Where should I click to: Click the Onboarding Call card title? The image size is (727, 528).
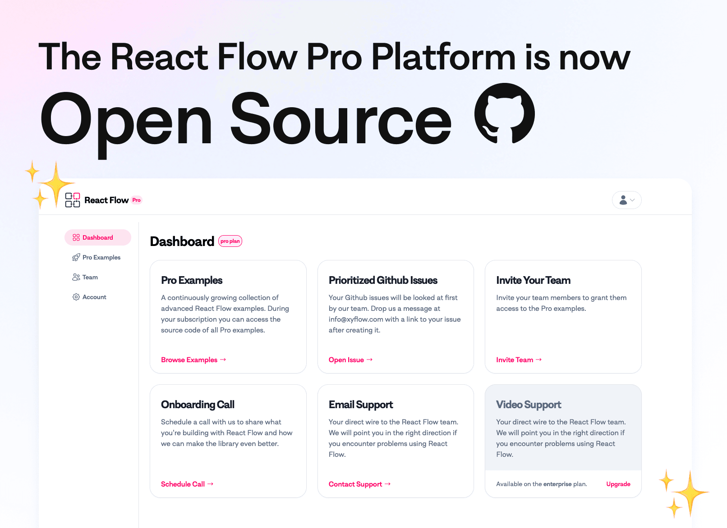click(198, 405)
